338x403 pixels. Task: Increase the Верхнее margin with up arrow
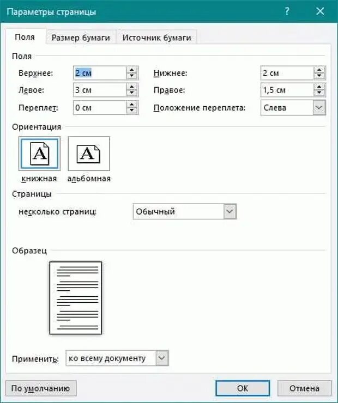(132, 70)
